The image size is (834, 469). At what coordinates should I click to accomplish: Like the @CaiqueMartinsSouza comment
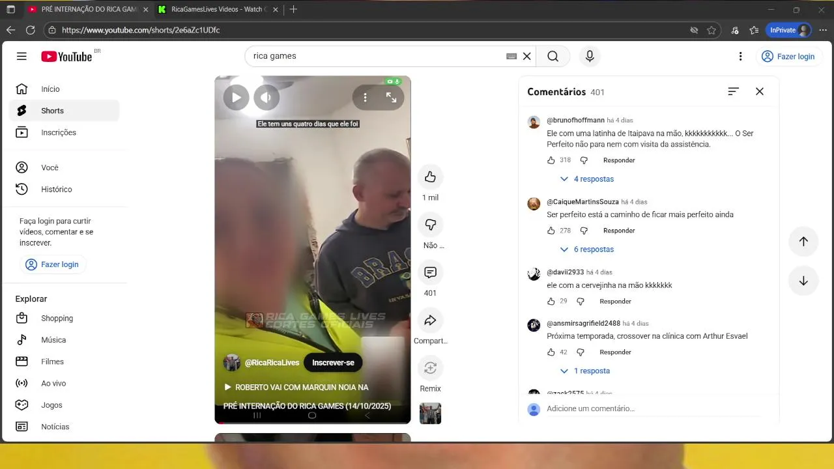[551, 231]
